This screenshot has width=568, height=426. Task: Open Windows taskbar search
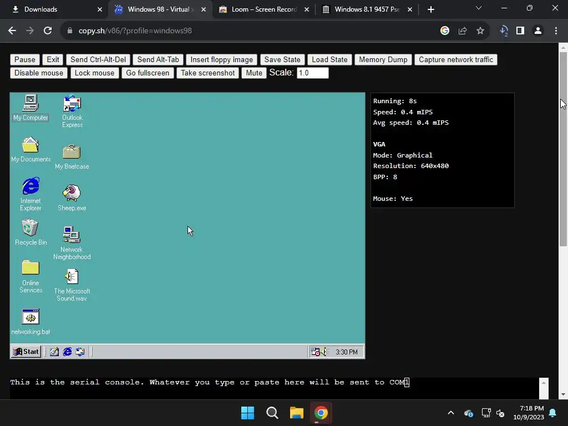(x=272, y=413)
